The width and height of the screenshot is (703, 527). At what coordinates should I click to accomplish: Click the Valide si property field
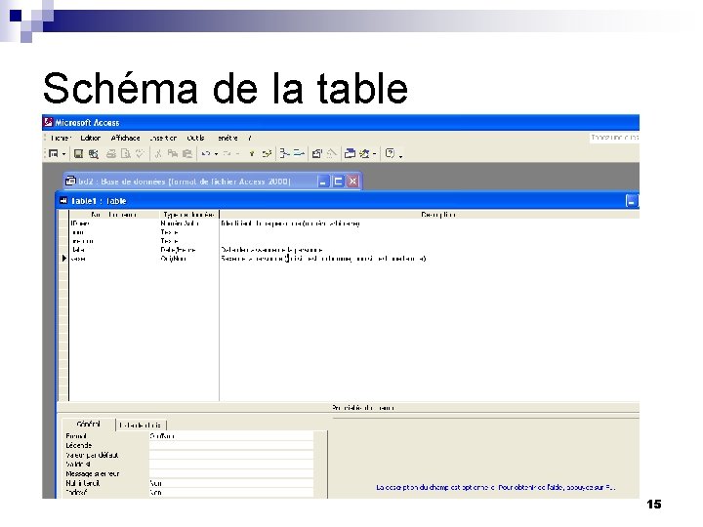pyautogui.click(x=230, y=465)
